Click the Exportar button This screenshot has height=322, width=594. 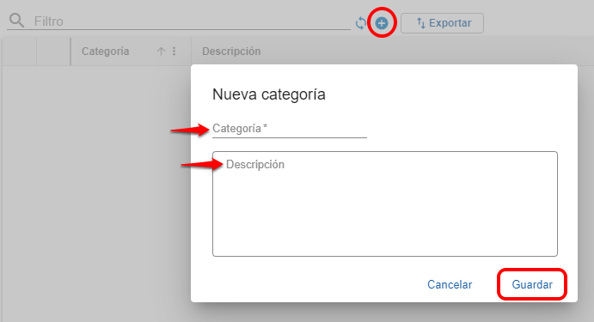[x=442, y=23]
